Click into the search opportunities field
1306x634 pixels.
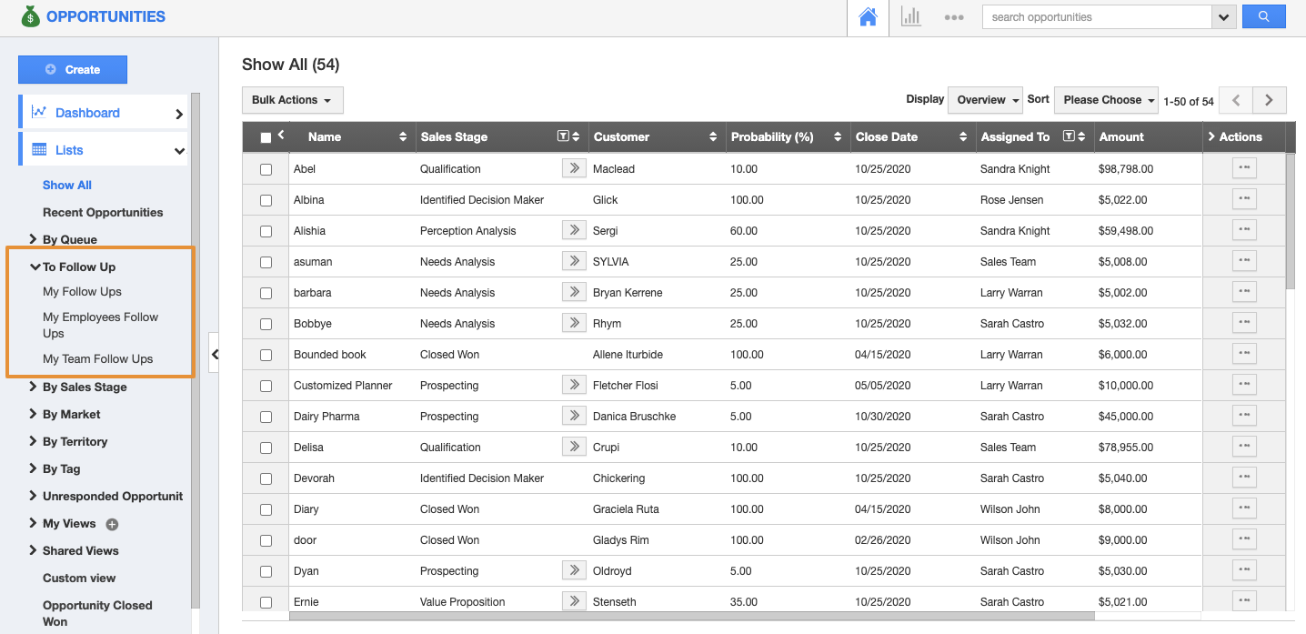(1096, 17)
